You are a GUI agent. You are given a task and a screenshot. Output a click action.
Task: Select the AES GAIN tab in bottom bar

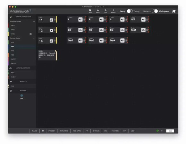click(x=77, y=131)
